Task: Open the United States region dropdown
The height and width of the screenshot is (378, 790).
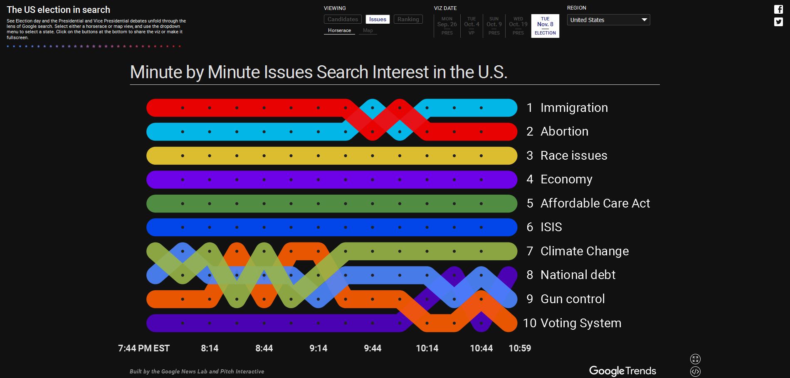Action: pyautogui.click(x=608, y=20)
